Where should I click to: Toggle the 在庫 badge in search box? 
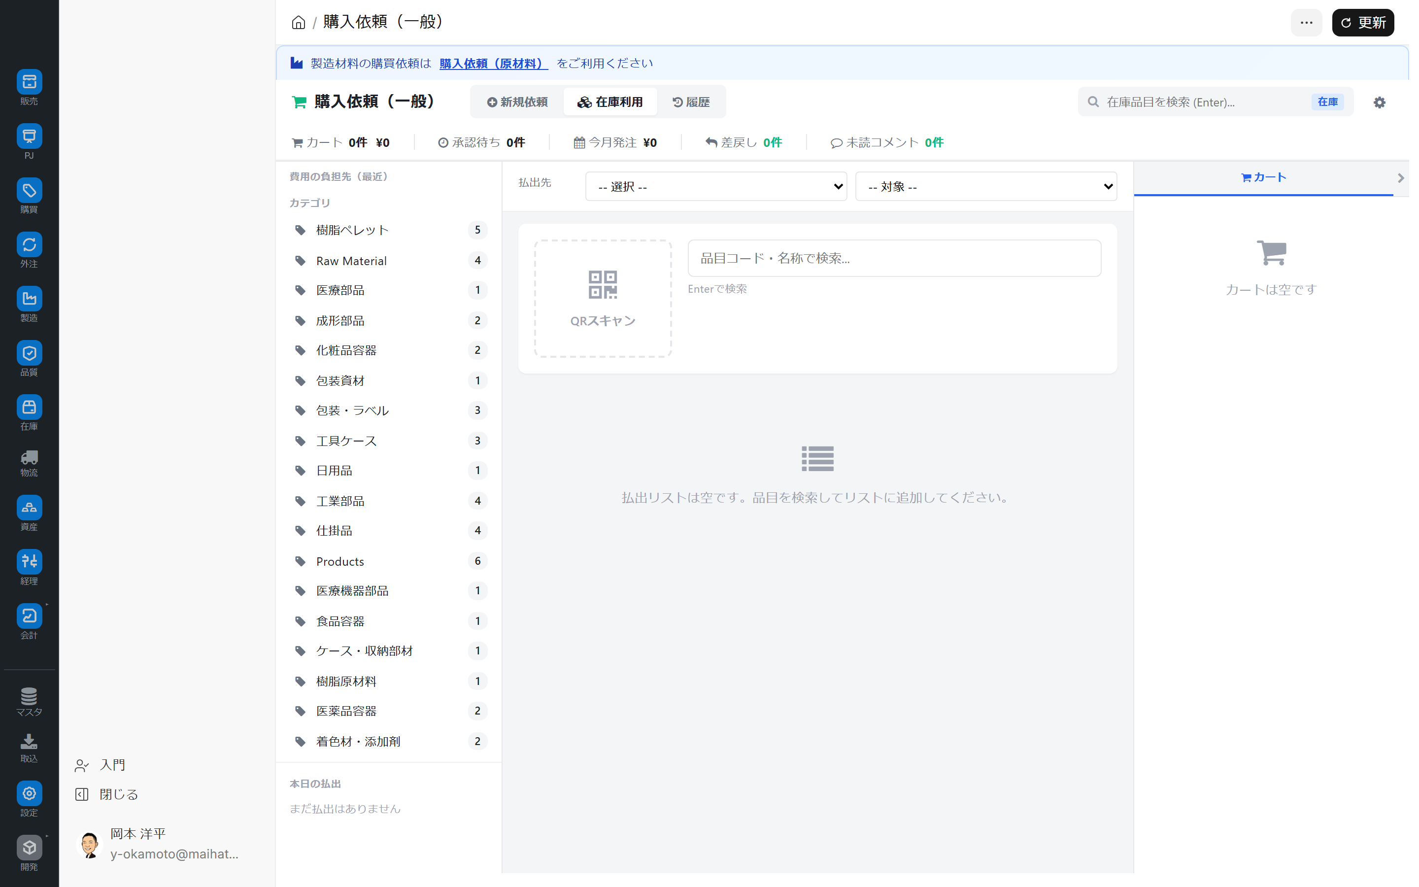(1327, 102)
